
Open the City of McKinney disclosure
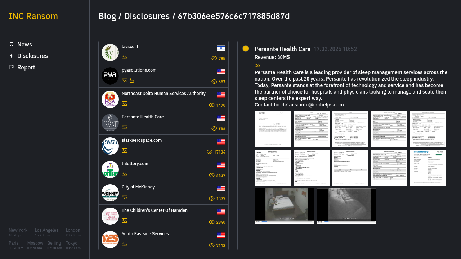point(164,193)
